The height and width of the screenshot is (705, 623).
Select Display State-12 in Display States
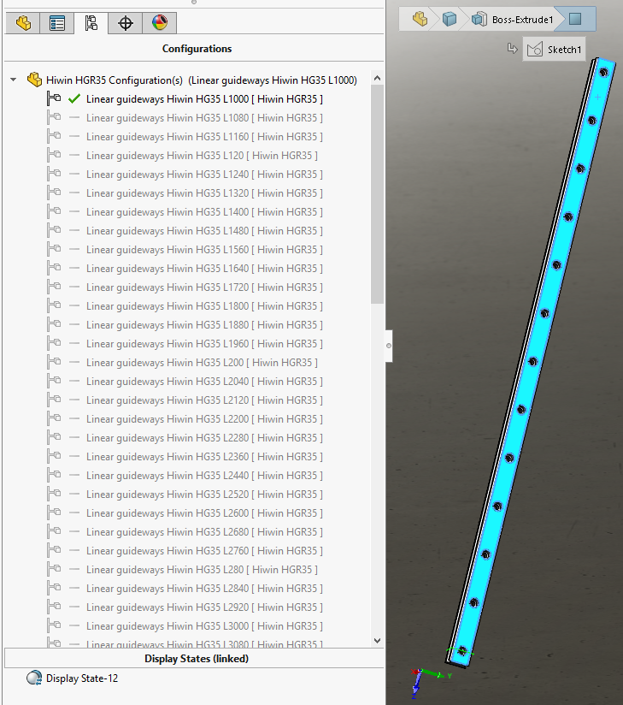(x=82, y=678)
